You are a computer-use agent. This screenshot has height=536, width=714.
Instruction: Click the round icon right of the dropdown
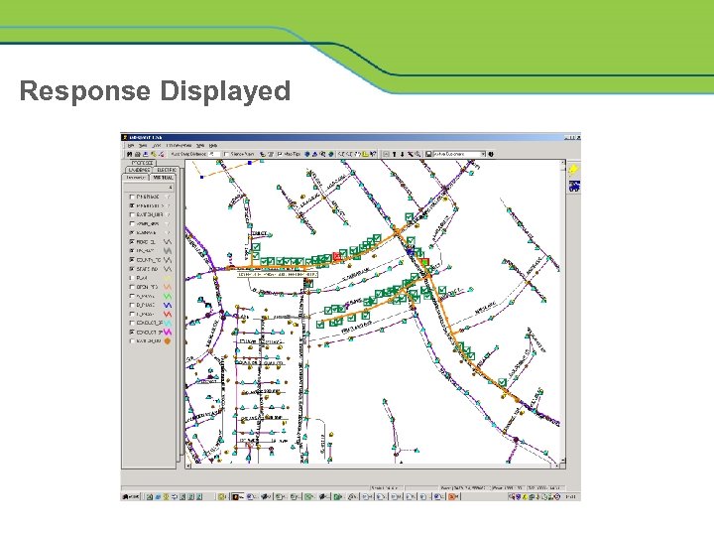(x=491, y=154)
